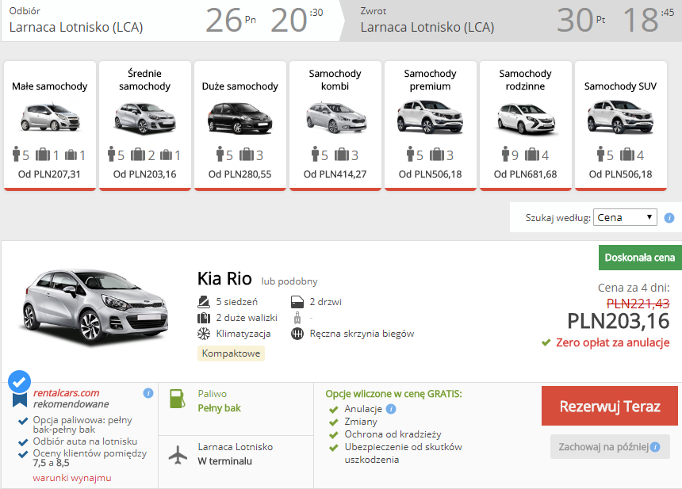This screenshot has height=489, width=682.
Task: Click the PLN203,16 price
Action: pos(618,321)
